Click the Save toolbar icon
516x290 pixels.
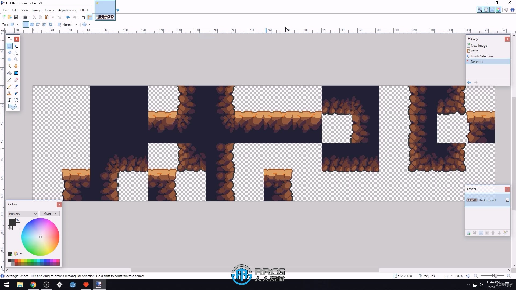click(x=16, y=17)
